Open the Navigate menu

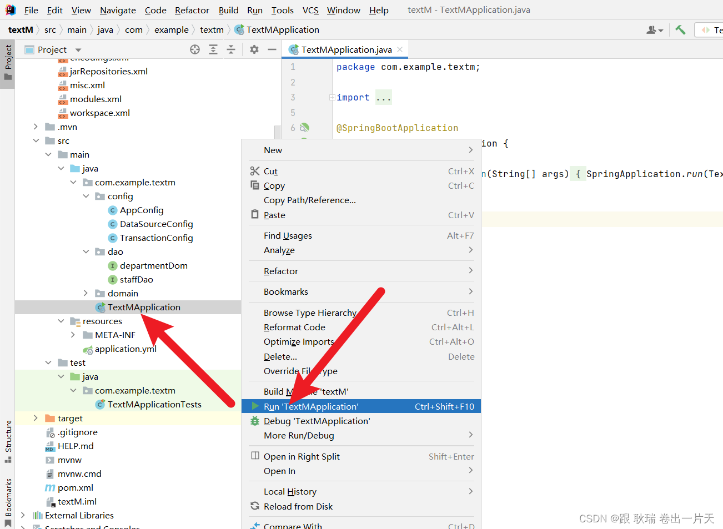118,10
